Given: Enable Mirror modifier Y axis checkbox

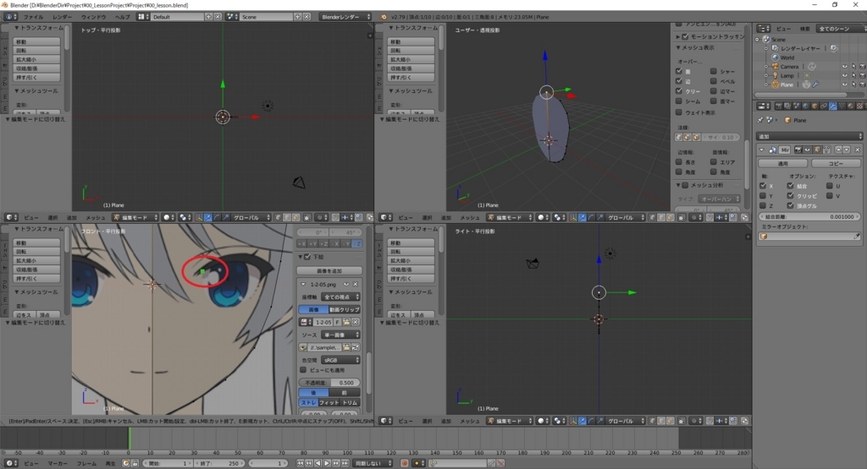Looking at the screenshot, I should pyautogui.click(x=763, y=196).
